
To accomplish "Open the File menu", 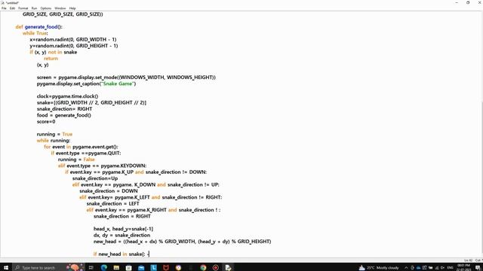I will coord(4,8).
